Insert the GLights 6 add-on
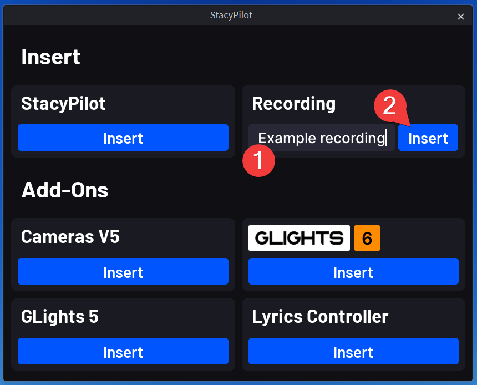The width and height of the screenshot is (477, 385). pos(353,272)
